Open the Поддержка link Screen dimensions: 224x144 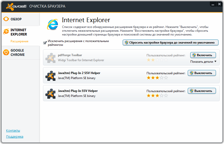pos(15,137)
